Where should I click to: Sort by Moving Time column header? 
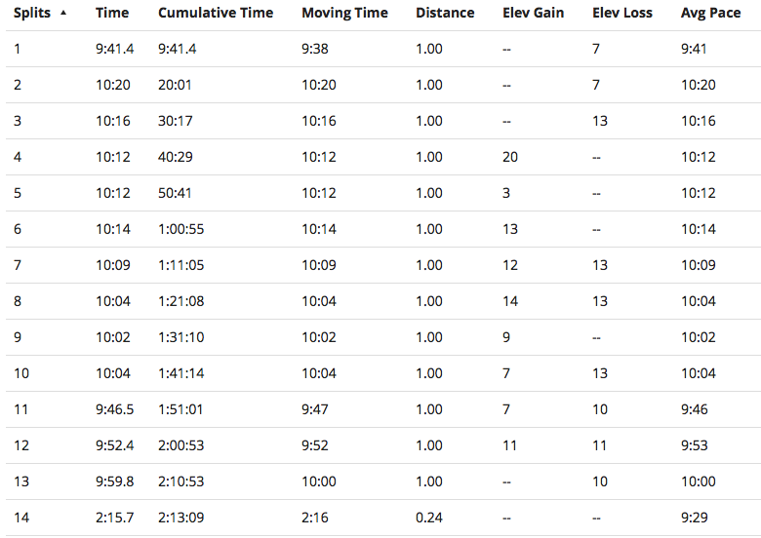click(x=344, y=14)
